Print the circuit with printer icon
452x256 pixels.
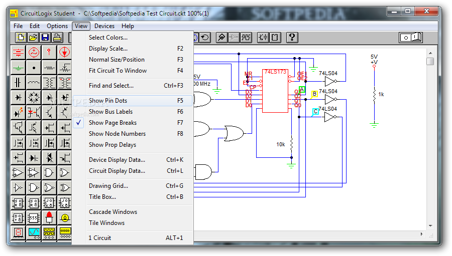click(57, 38)
